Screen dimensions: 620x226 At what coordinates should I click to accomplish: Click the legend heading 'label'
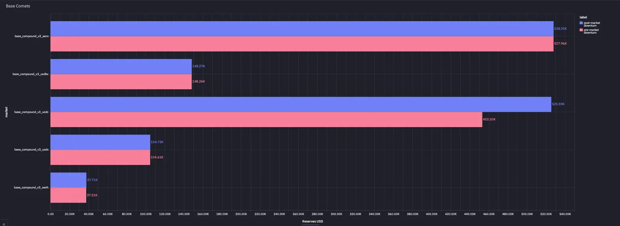point(583,18)
